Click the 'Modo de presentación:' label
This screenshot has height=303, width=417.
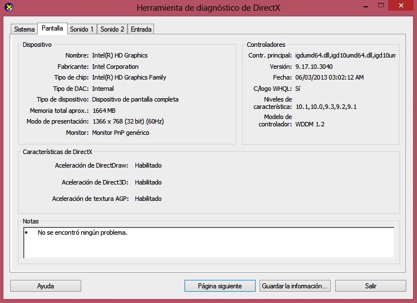click(x=58, y=121)
